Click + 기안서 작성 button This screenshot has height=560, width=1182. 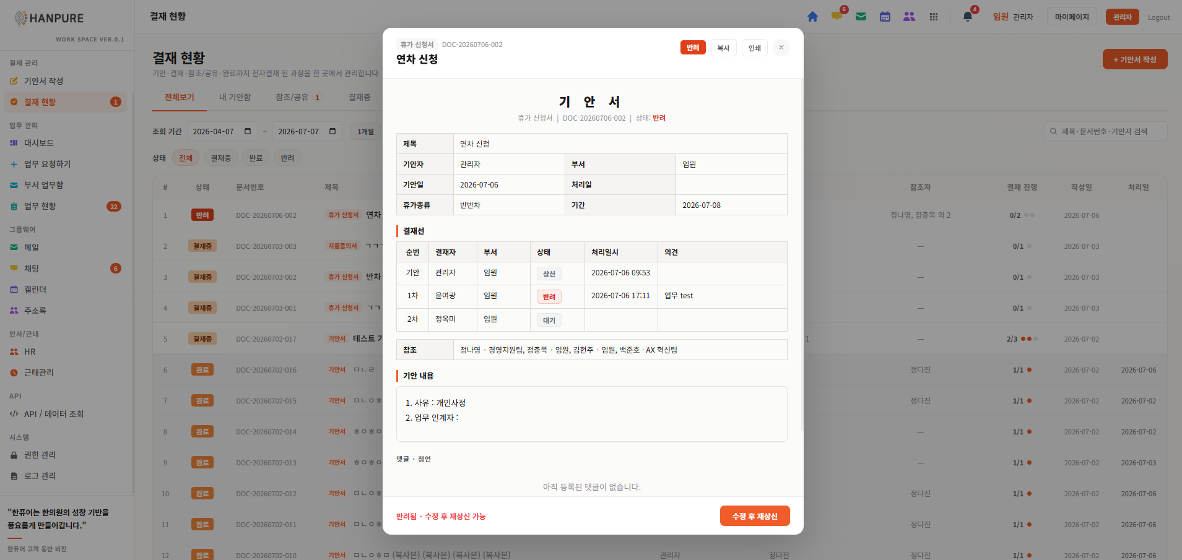coord(1135,59)
